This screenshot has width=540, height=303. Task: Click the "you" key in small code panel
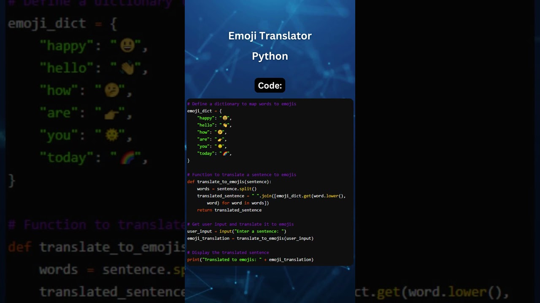(x=203, y=146)
